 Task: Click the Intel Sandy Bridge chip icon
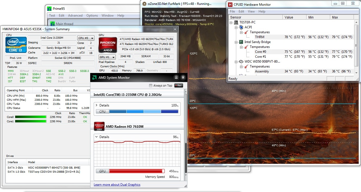pyautogui.click(x=241, y=42)
